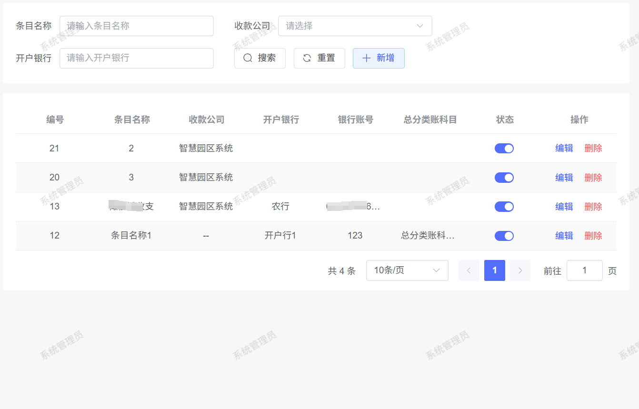639x409 pixels.
Task: Click the plus icon to add new entry
Action: (x=366, y=58)
